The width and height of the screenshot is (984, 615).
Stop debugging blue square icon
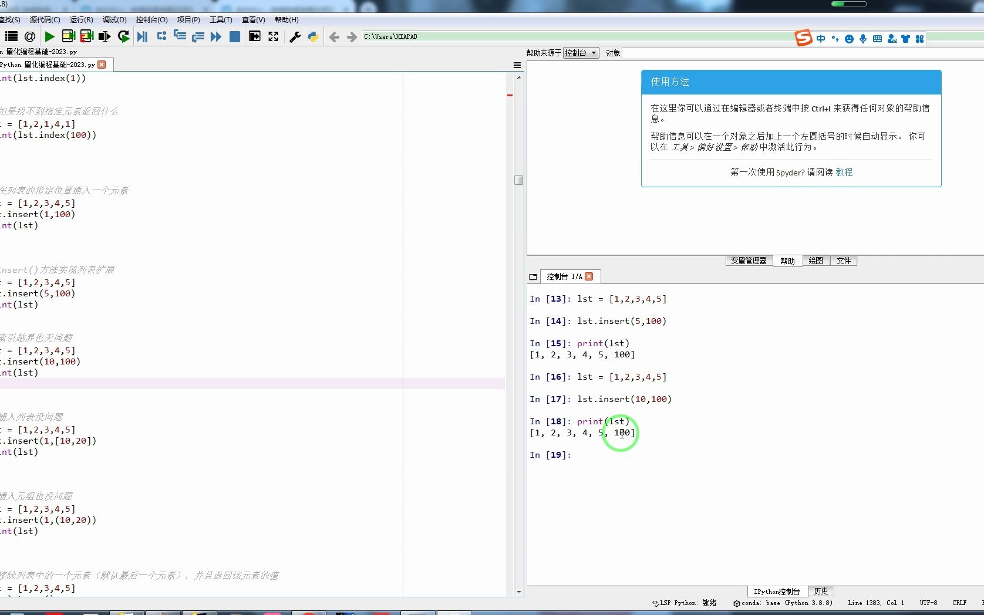[234, 36]
